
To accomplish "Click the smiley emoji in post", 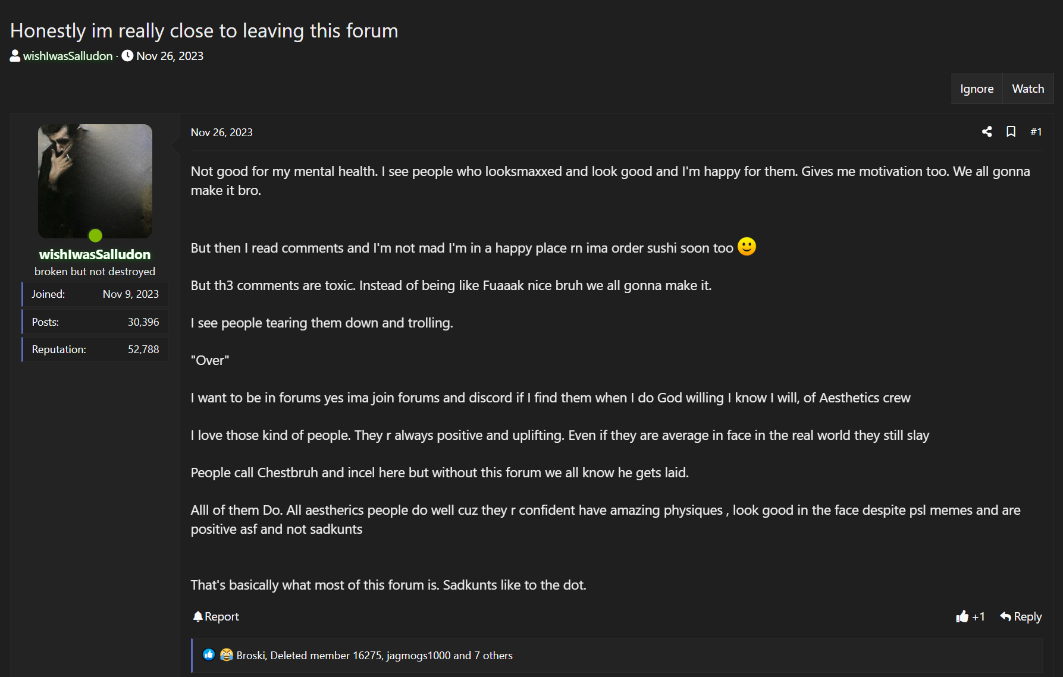I will coord(747,246).
